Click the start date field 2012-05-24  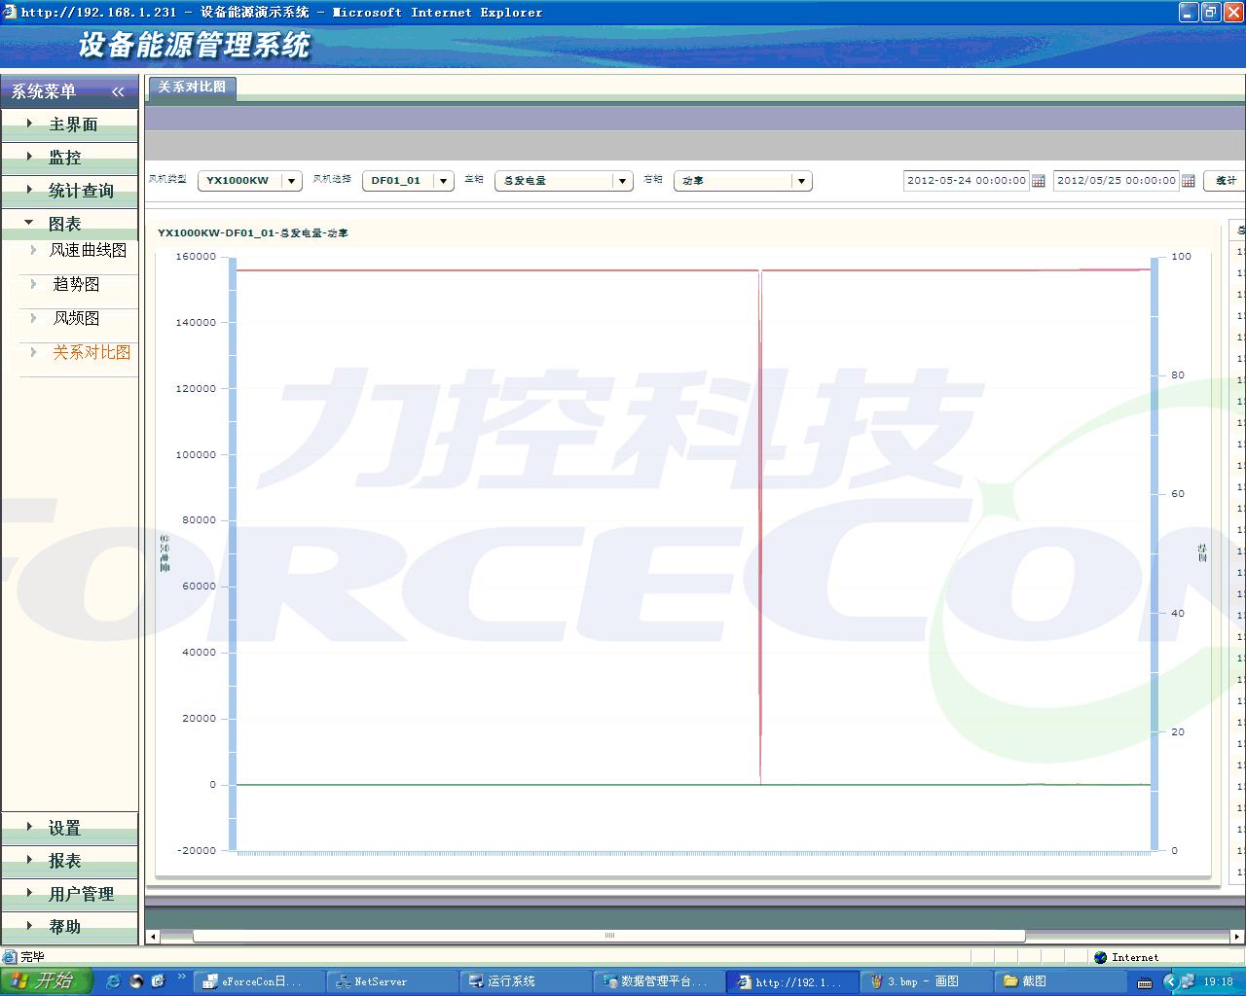coord(966,181)
